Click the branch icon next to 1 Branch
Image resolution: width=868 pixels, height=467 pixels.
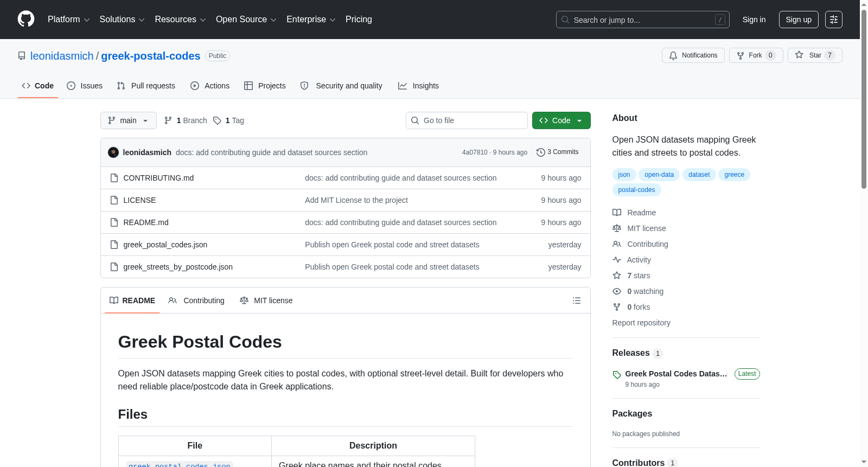pyautogui.click(x=168, y=120)
